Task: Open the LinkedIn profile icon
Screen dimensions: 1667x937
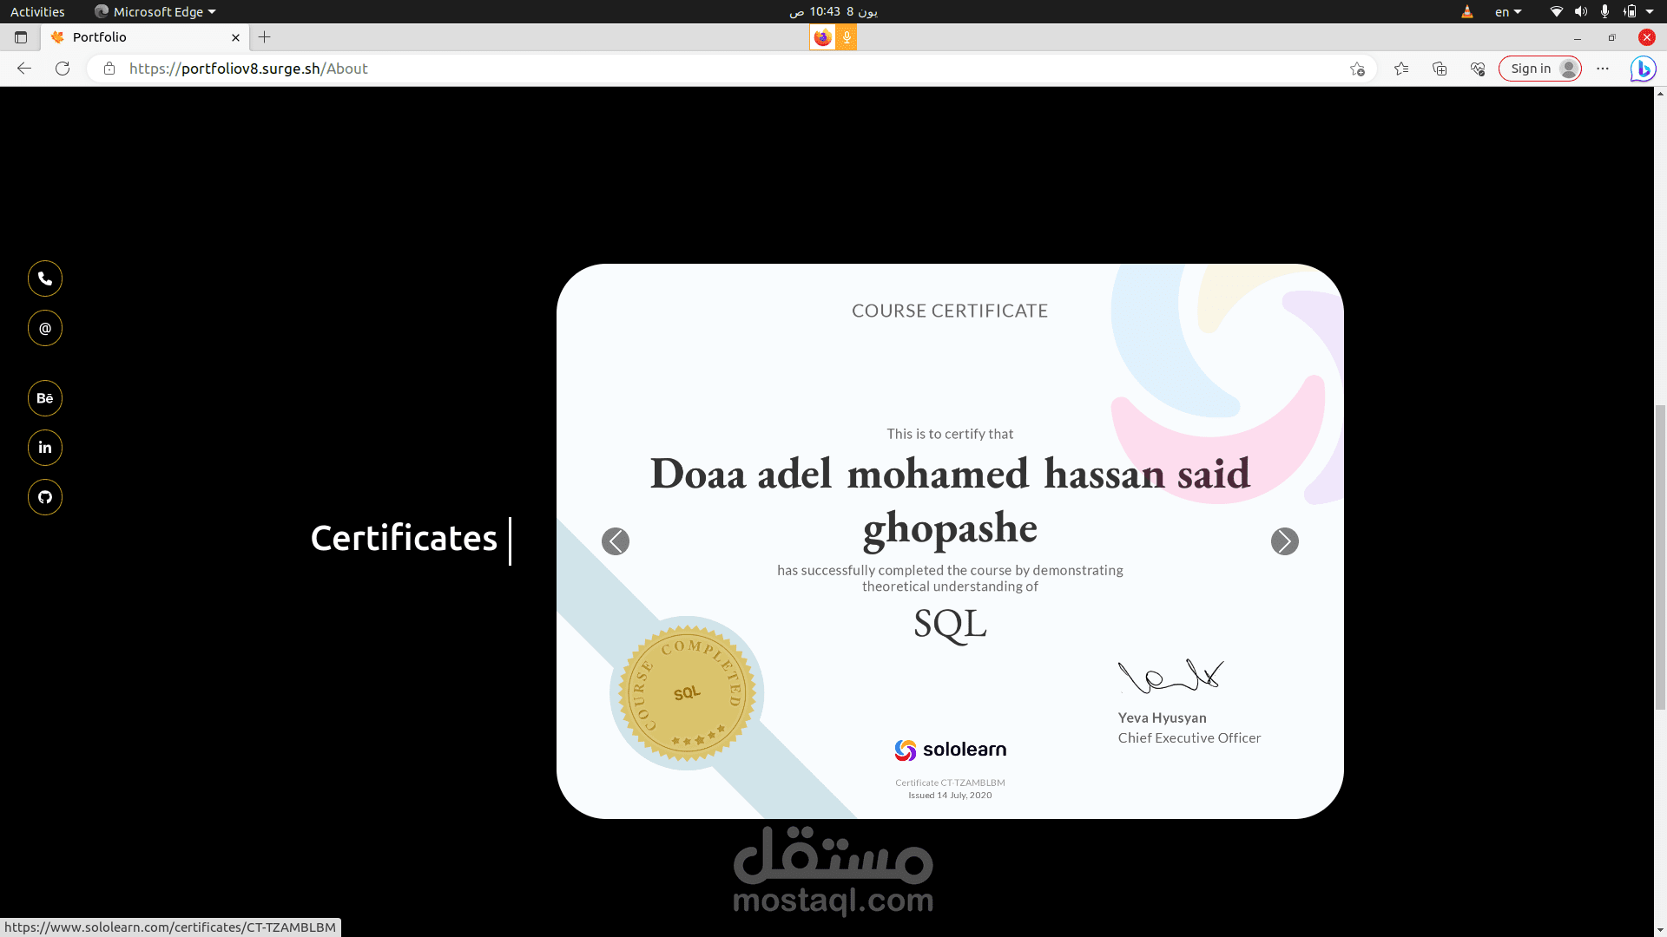Action: 45,448
